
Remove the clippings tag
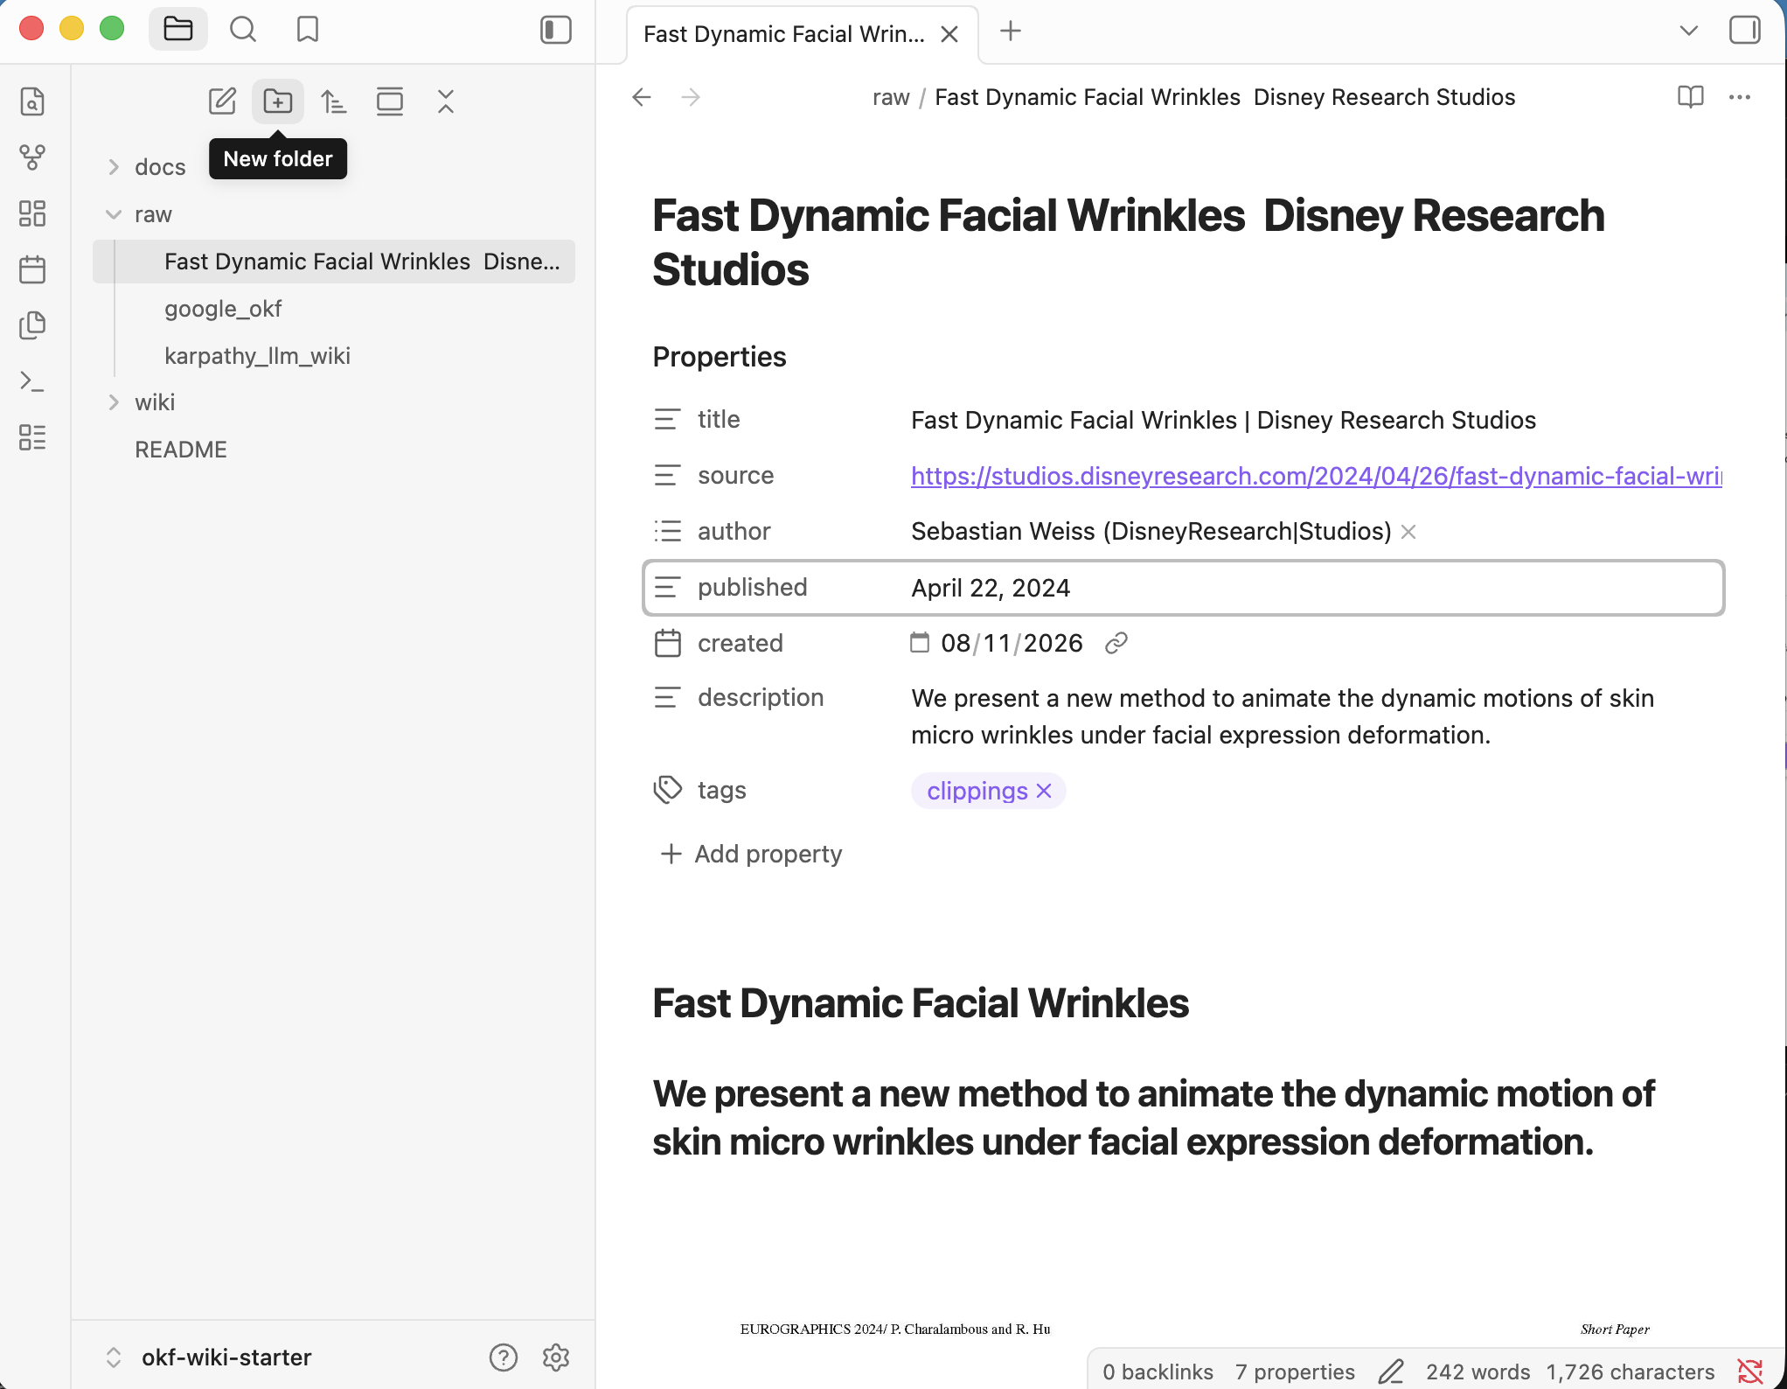(1044, 791)
